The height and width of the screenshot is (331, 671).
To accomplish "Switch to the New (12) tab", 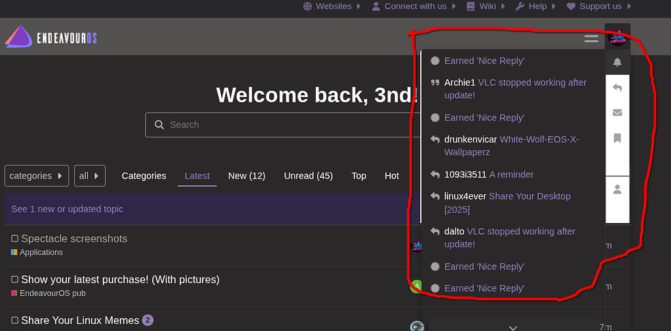I will pyautogui.click(x=246, y=176).
